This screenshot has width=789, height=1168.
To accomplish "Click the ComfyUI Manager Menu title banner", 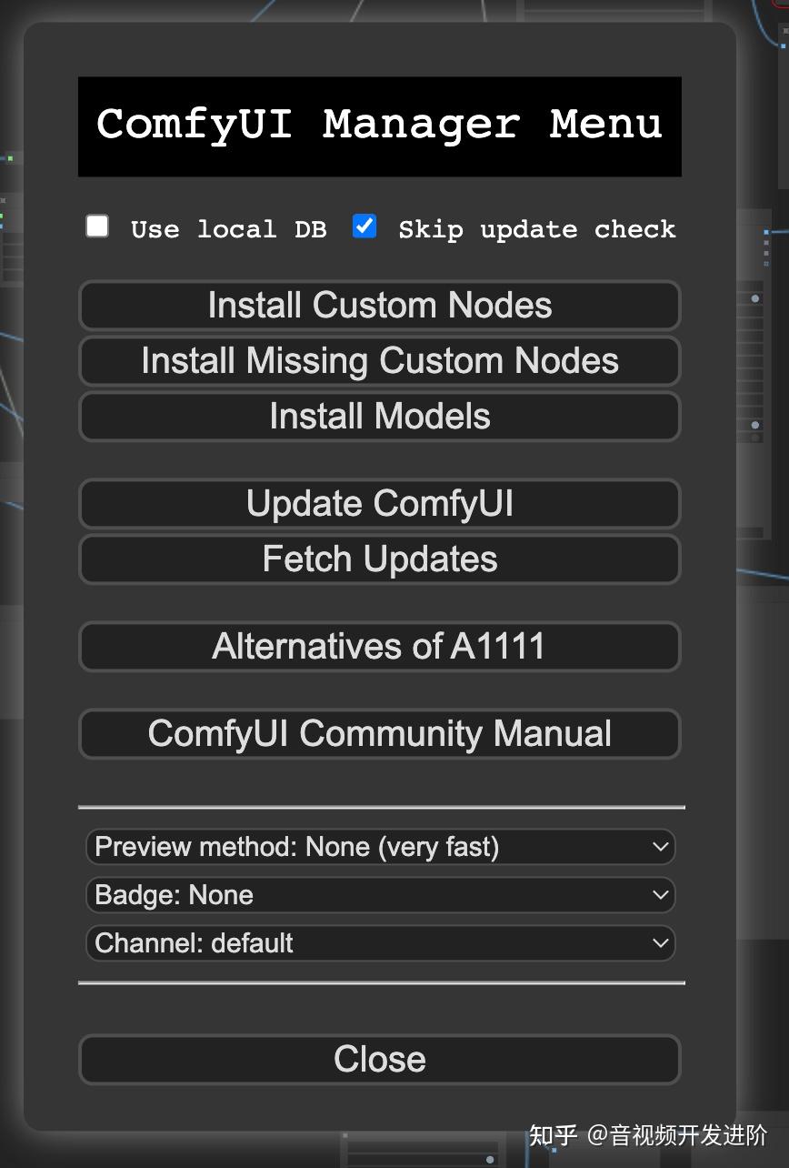I will 379,126.
